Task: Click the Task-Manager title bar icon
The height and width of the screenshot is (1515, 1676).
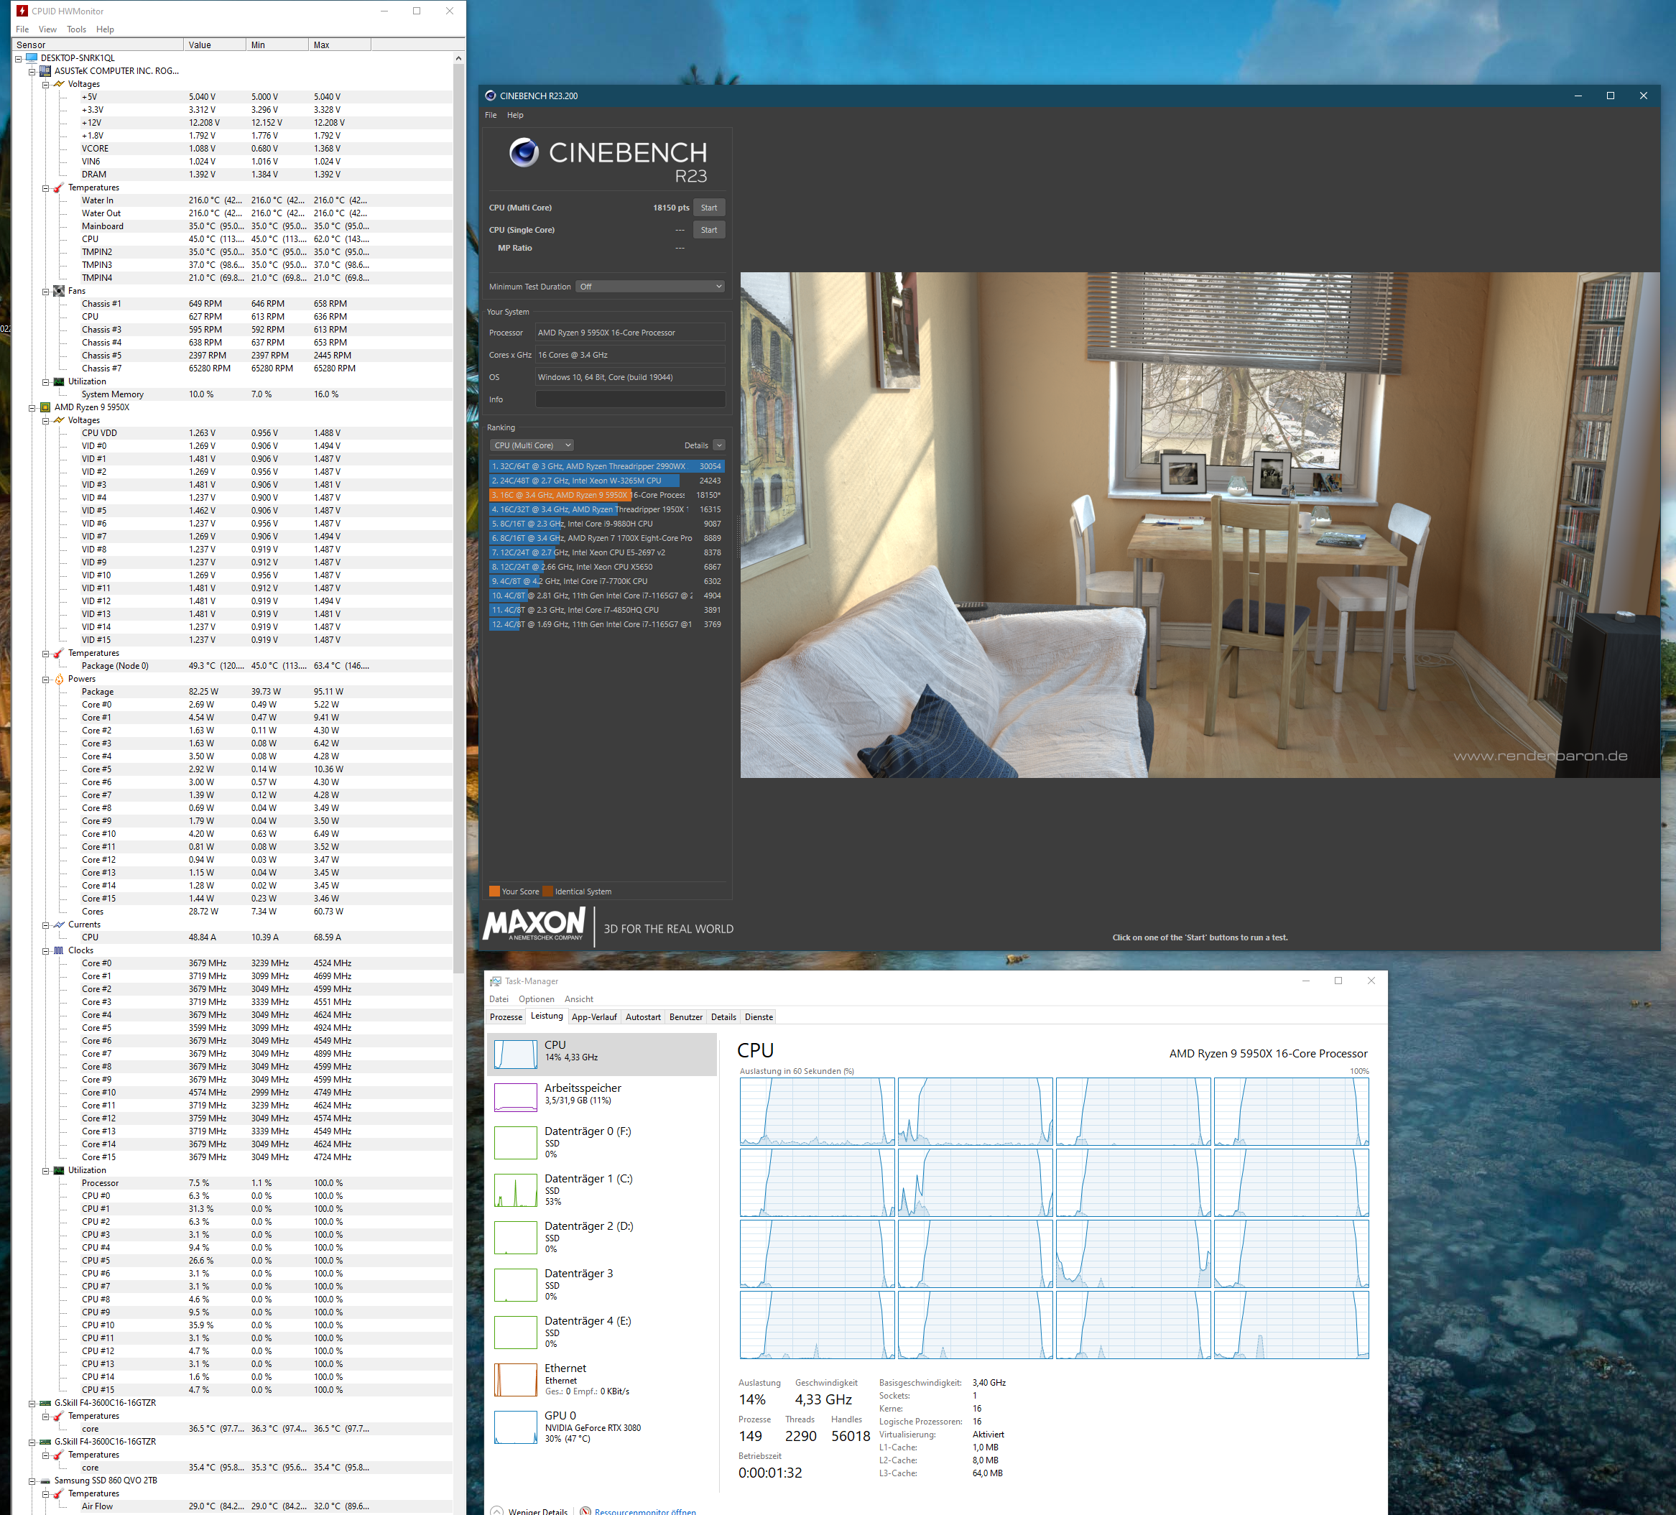Action: (x=496, y=981)
